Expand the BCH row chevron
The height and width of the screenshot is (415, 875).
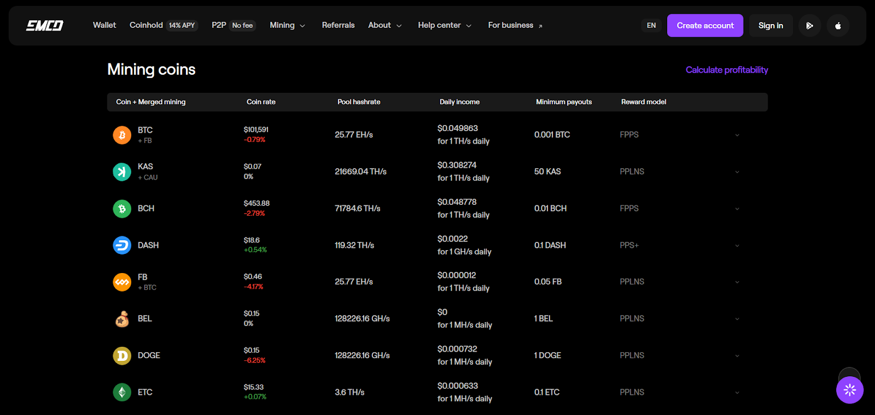coord(737,209)
